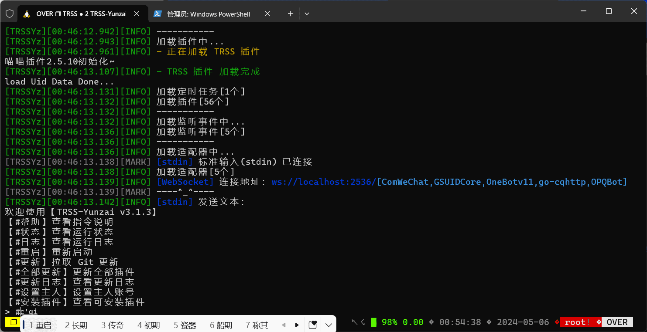Click the Tux penguin icon on the TRSS tab
Image resolution: width=647 pixels, height=332 pixels.
(26, 14)
